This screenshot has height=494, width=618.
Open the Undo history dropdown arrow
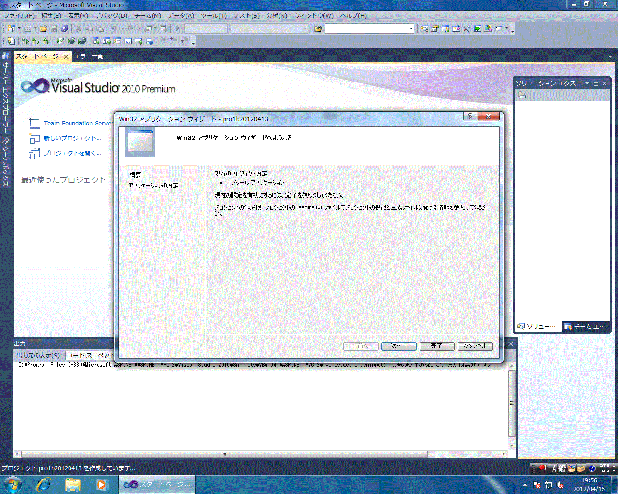point(122,28)
